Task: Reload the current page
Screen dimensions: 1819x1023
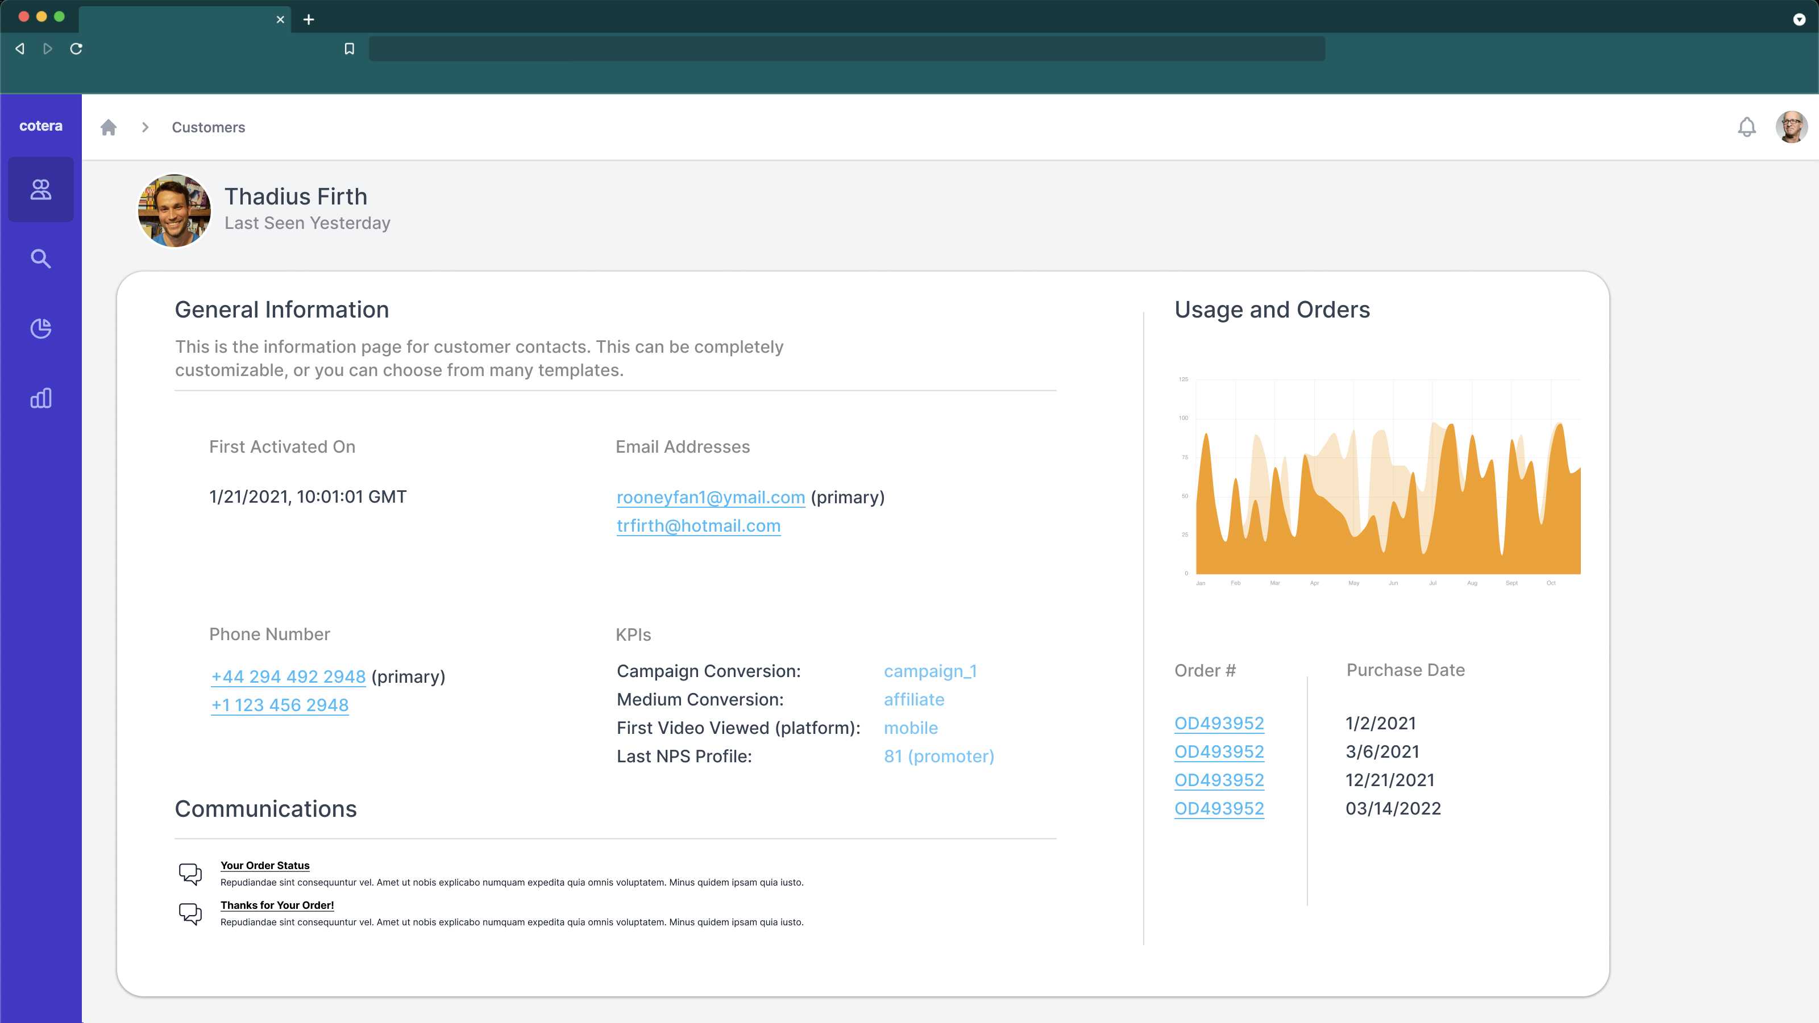Action: pos(77,49)
